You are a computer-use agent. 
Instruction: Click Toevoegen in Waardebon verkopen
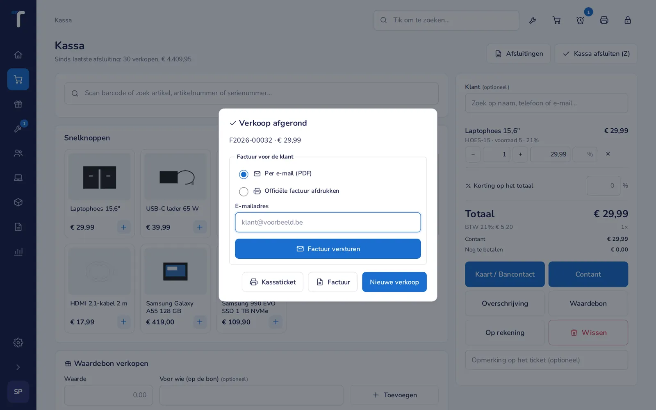point(394,395)
